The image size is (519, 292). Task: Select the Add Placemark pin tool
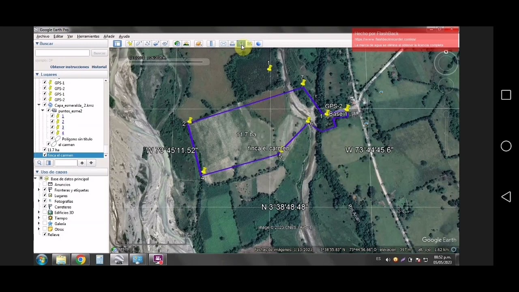[130, 44]
